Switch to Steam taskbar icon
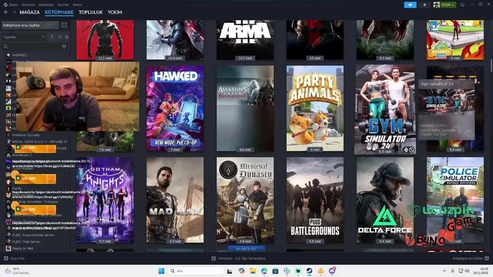Image resolution: width=493 pixels, height=277 pixels. 309,271
